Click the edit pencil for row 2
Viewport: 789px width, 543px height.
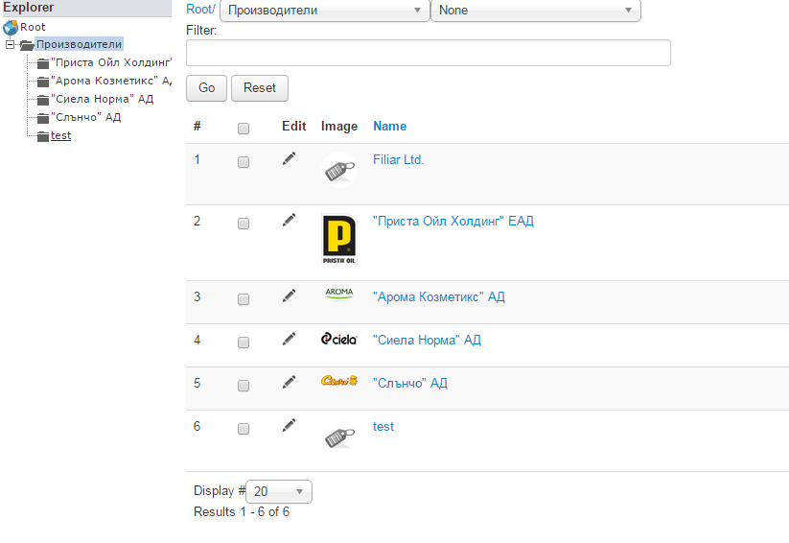tap(289, 220)
